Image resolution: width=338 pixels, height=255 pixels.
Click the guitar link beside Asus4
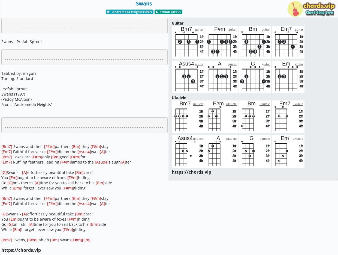point(199,64)
